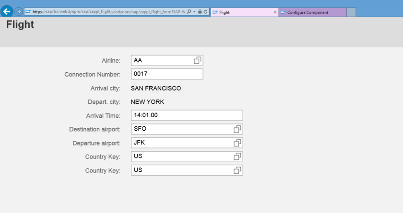Click the Connection Number label
Image resolution: width=403 pixels, height=213 pixels.
(x=93, y=75)
